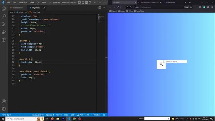Show hidden system tray icons
Viewport: 215px width, 121px height.
tap(188, 119)
